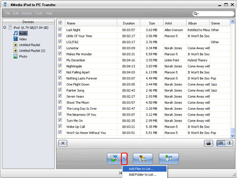The height and width of the screenshot is (178, 237).
Task: Maximize the 4Media window
Action: (x=226, y=5)
